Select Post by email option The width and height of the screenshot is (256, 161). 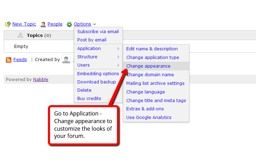pos(92,40)
